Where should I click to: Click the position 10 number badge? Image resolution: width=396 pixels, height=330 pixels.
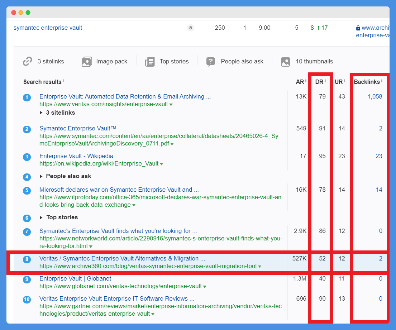pyautogui.click(x=27, y=300)
